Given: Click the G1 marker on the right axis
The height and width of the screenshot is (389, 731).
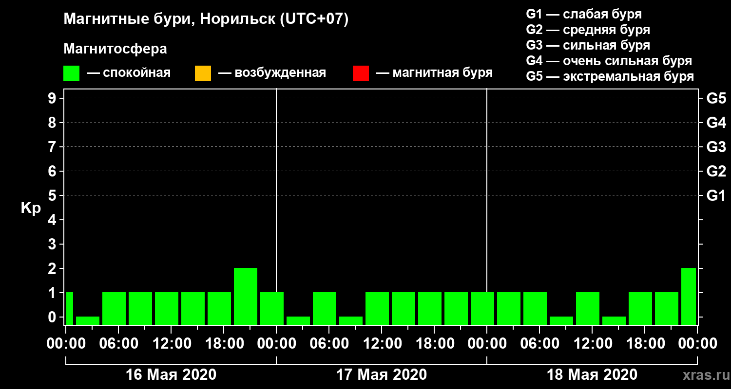Looking at the screenshot, I should 716,195.
